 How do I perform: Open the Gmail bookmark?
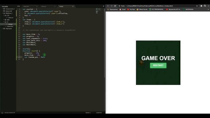click(x=122, y=10)
